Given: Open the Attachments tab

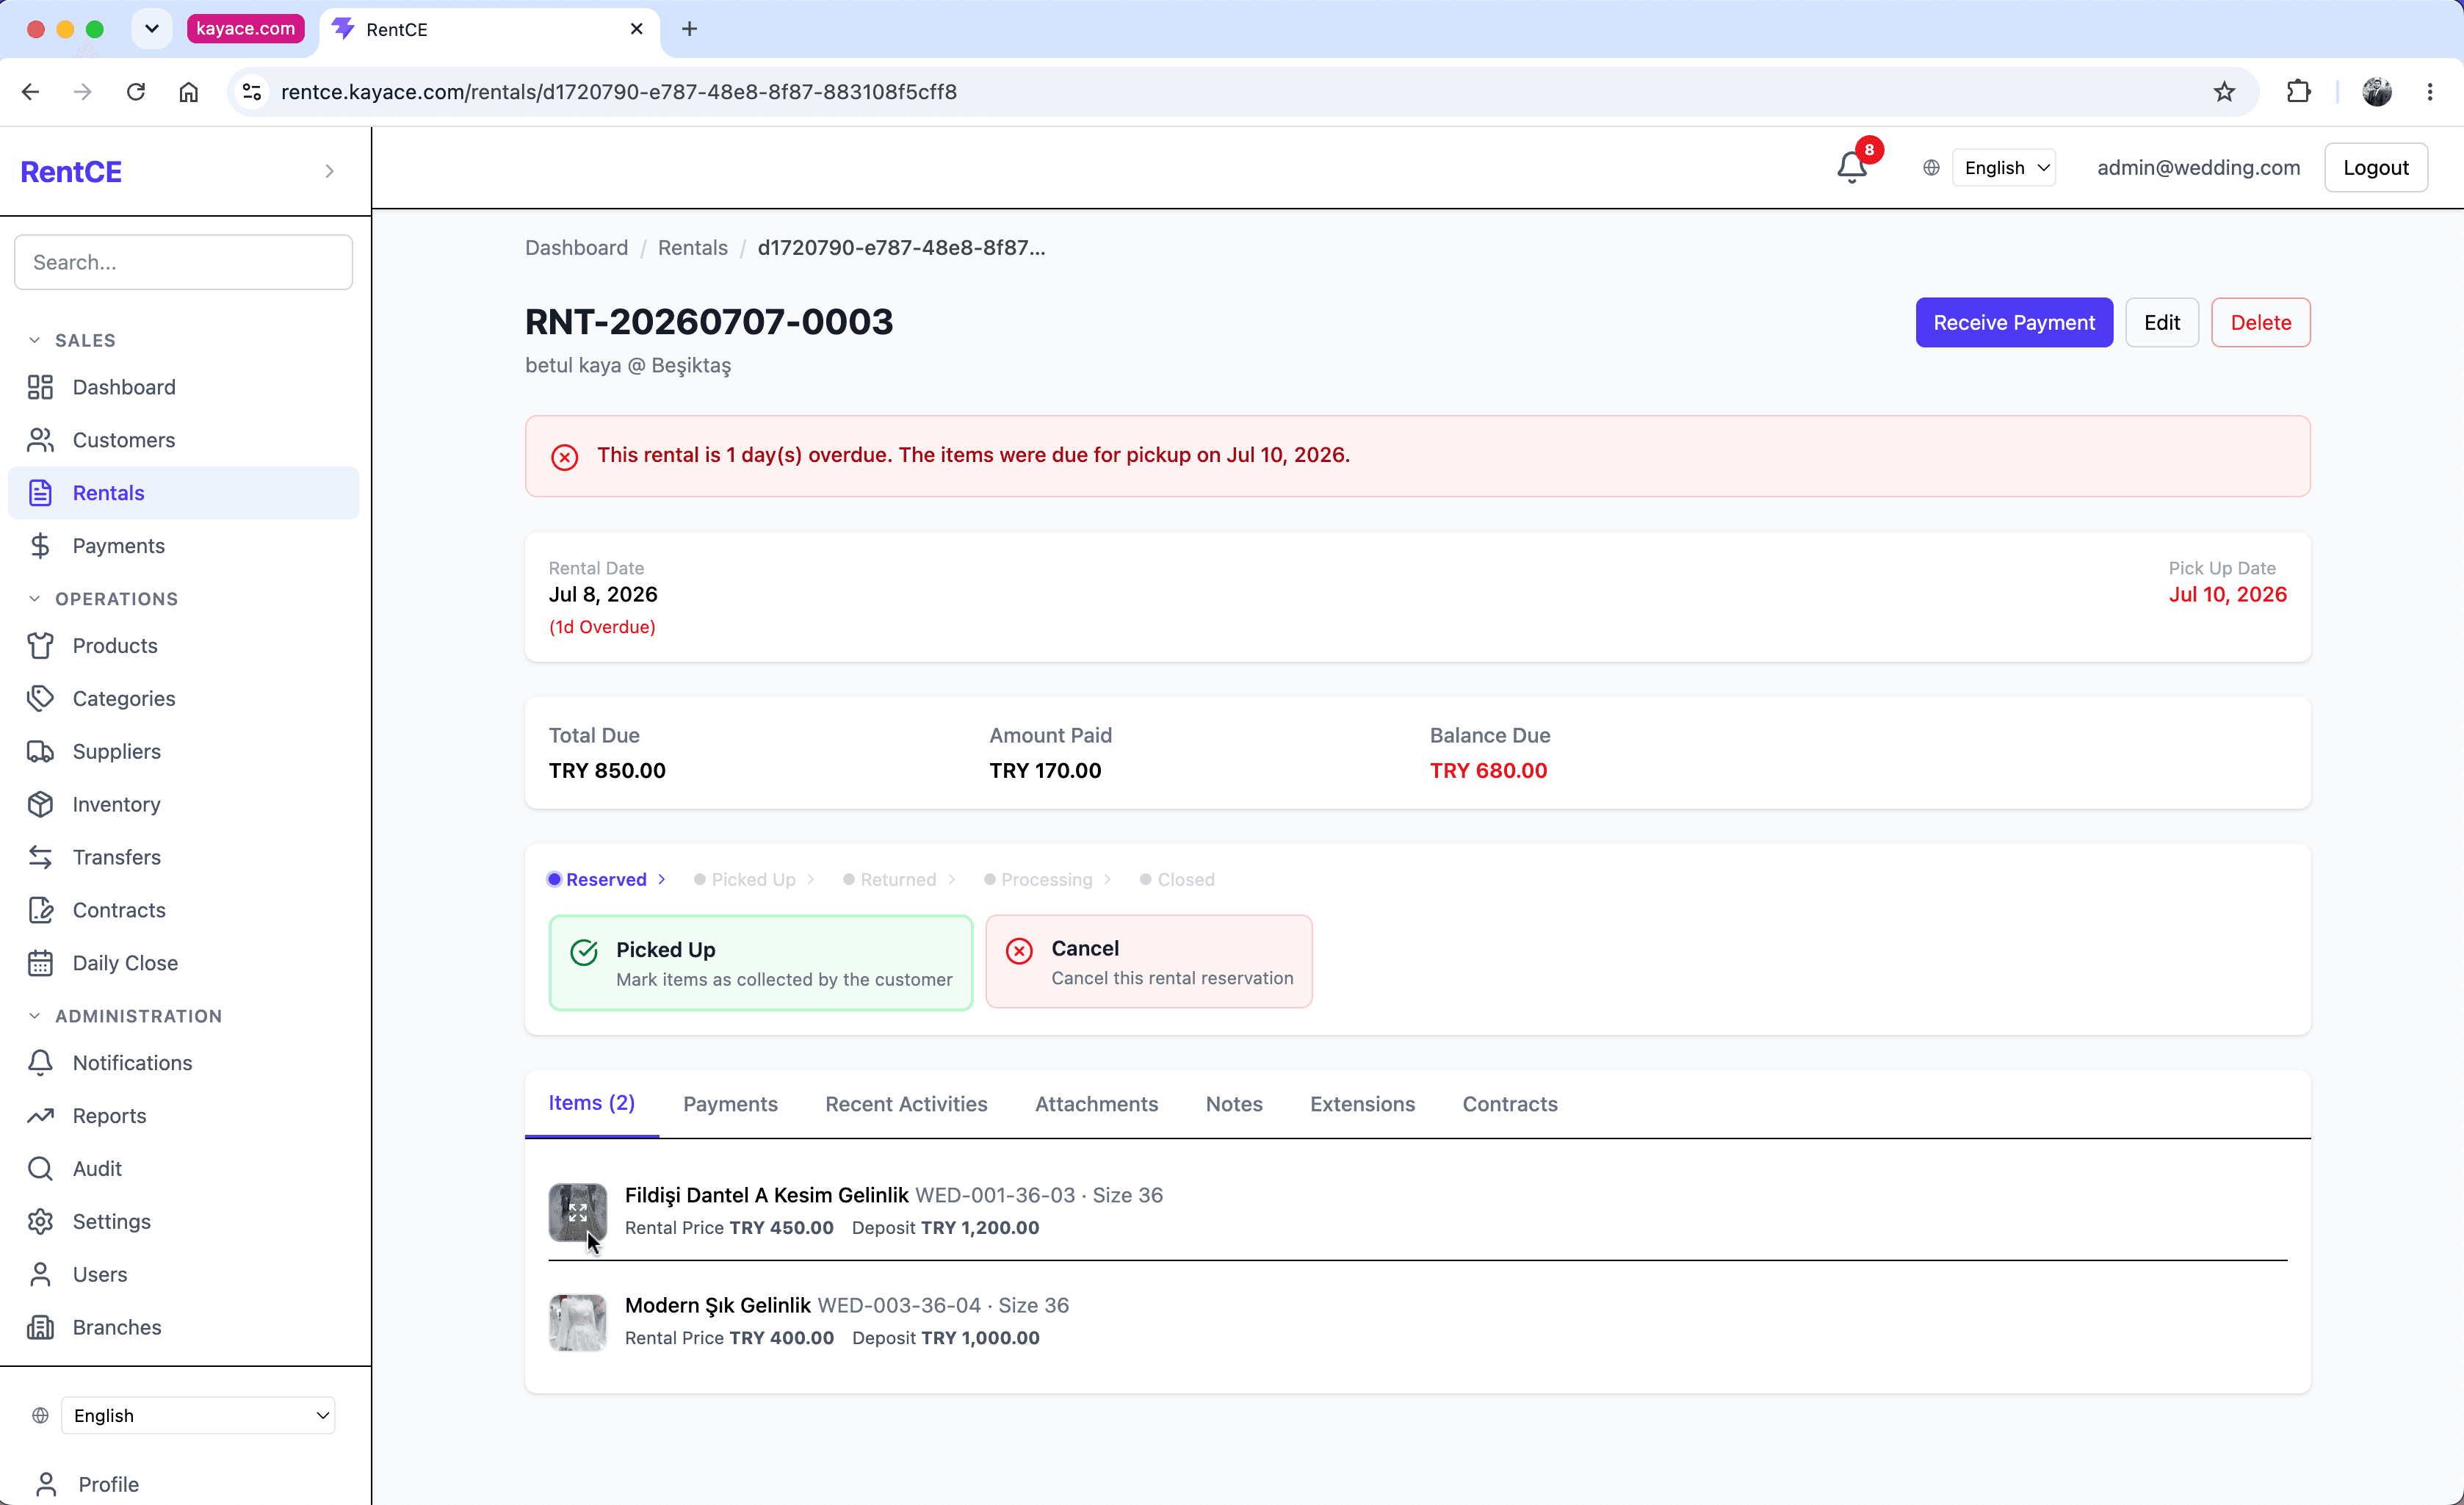Looking at the screenshot, I should click(x=1096, y=1104).
